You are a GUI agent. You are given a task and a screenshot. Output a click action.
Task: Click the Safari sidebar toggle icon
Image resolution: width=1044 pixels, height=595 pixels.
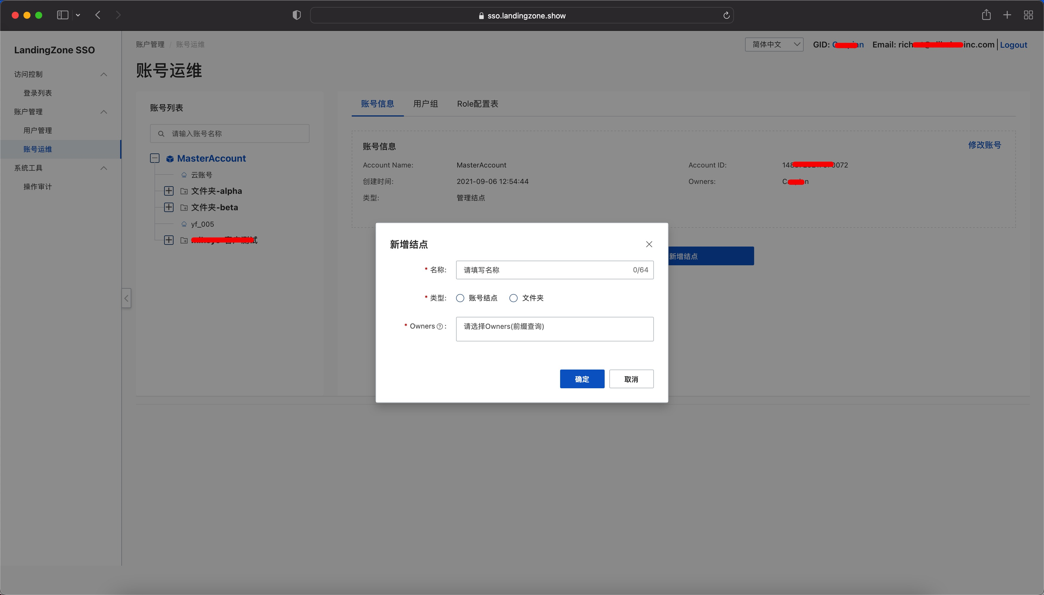62,15
